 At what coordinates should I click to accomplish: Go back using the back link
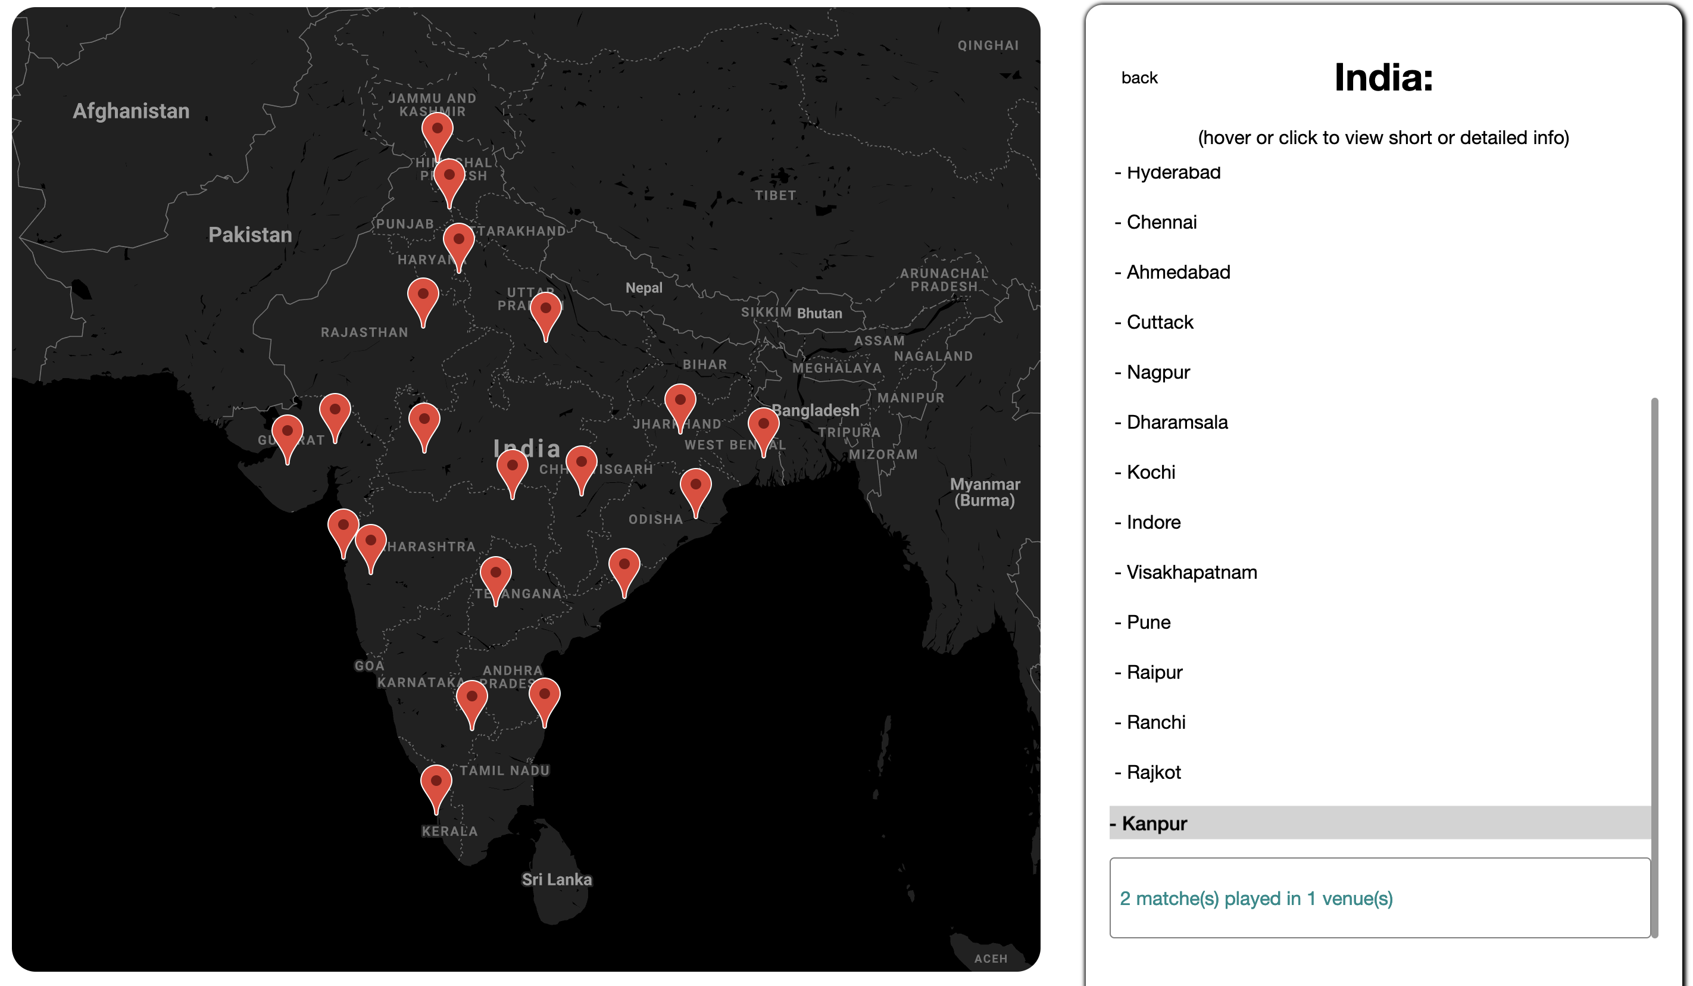click(1139, 78)
